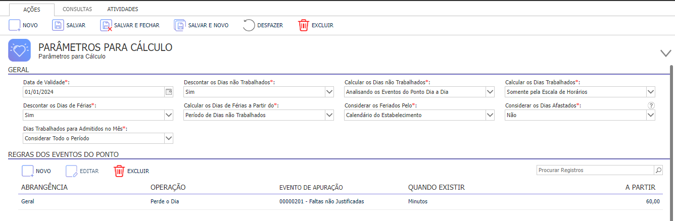Viewport: 675px width, 221px height.
Task: Click the Novo icon in top toolbar
Action: click(15, 25)
